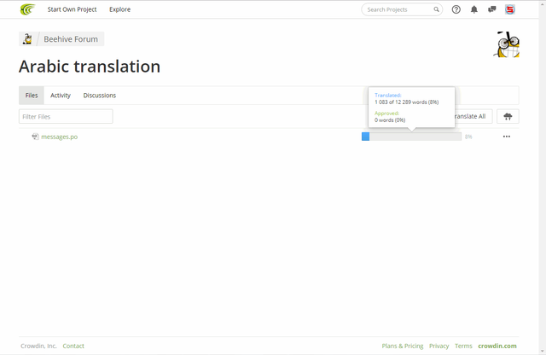The height and width of the screenshot is (355, 546).
Task: Click the Arabic translation heading
Action: 90,67
